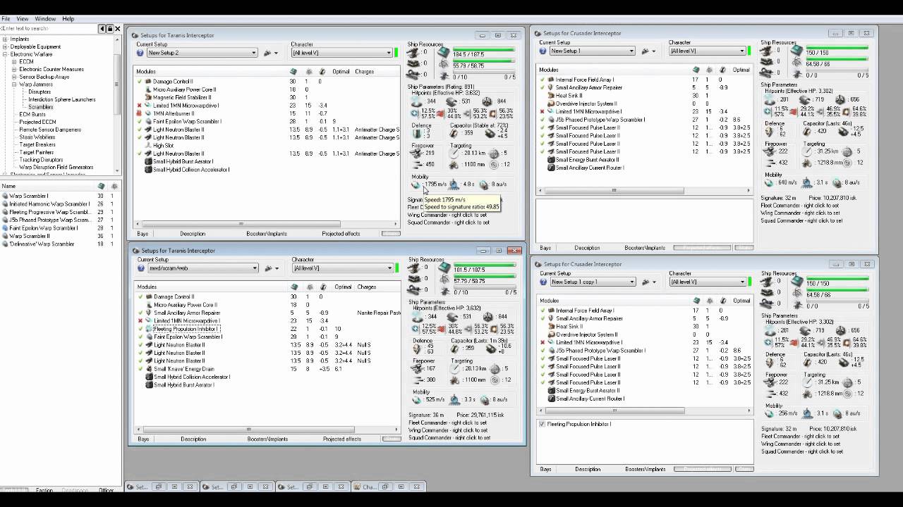Select the Target Painters category in the tree
This screenshot has height=507, width=903.
(x=37, y=152)
